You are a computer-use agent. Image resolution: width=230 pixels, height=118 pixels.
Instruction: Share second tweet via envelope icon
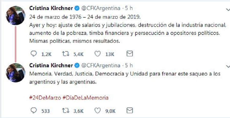point(130,111)
